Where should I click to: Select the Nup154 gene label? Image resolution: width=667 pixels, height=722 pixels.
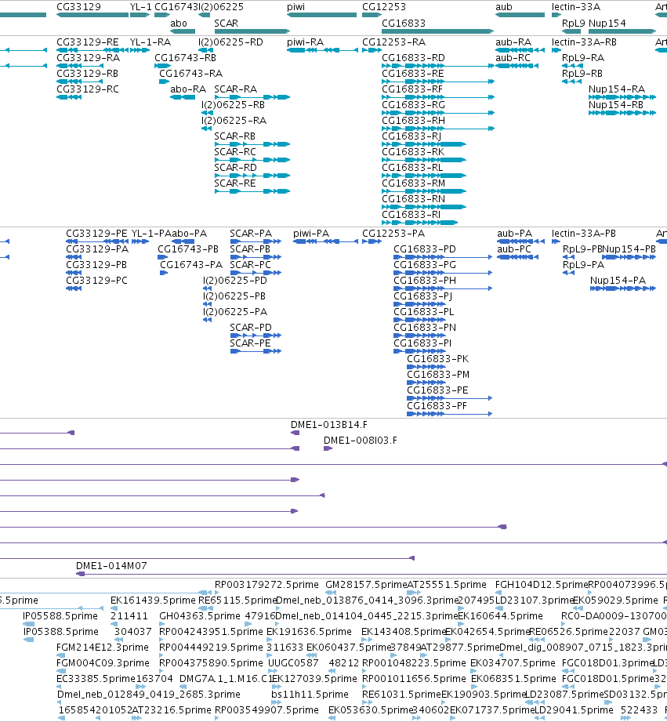coord(607,24)
